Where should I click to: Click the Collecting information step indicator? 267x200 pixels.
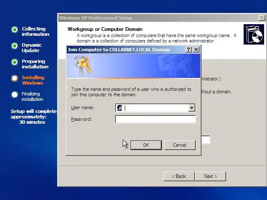pyautogui.click(x=15, y=30)
